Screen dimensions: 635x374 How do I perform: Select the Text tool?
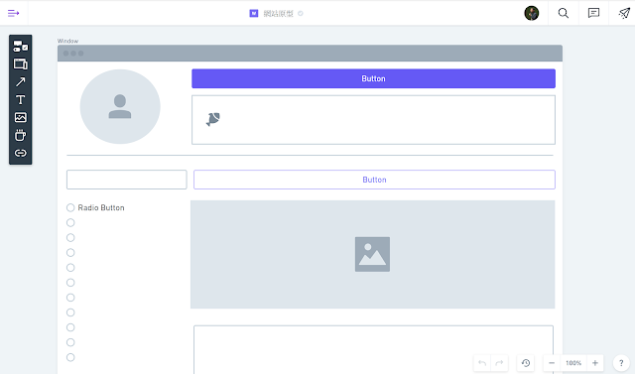(20, 99)
